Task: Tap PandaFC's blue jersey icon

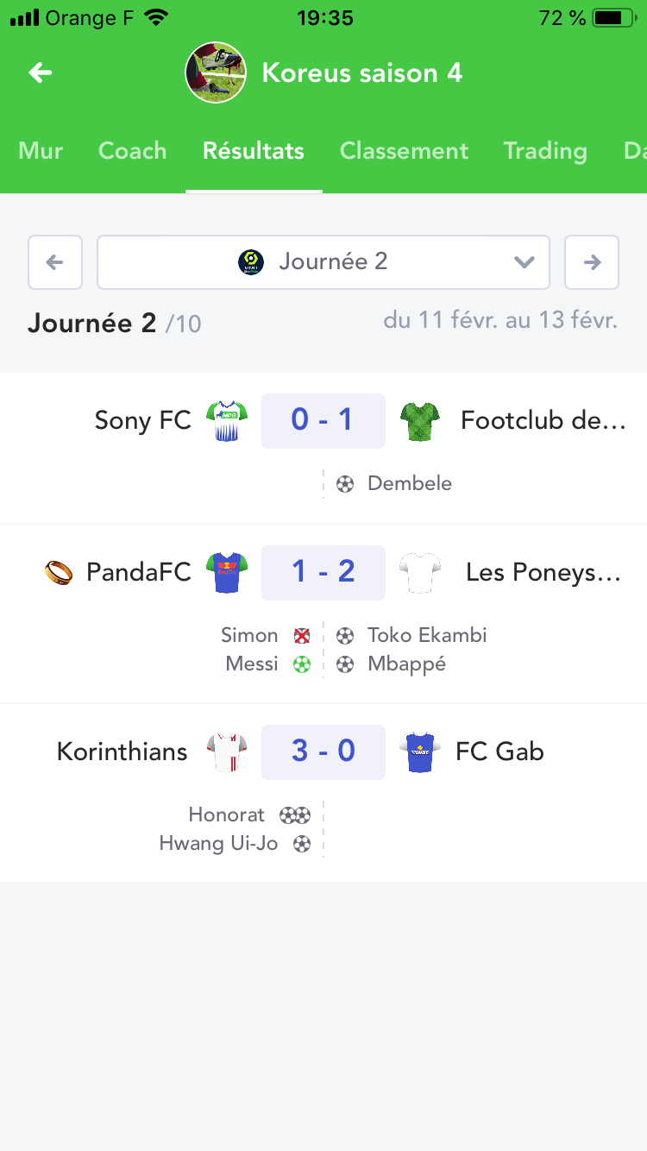Action: [x=227, y=572]
